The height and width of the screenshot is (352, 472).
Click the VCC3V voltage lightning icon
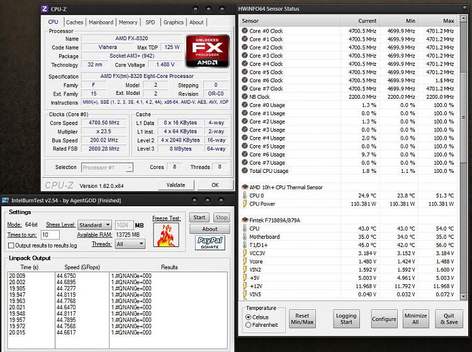245,253
